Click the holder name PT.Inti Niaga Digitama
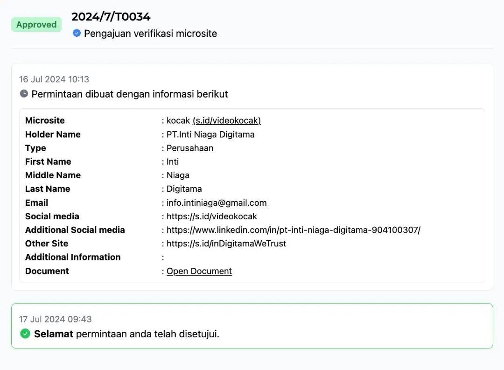Viewport: 504px width, 370px height. (x=210, y=134)
